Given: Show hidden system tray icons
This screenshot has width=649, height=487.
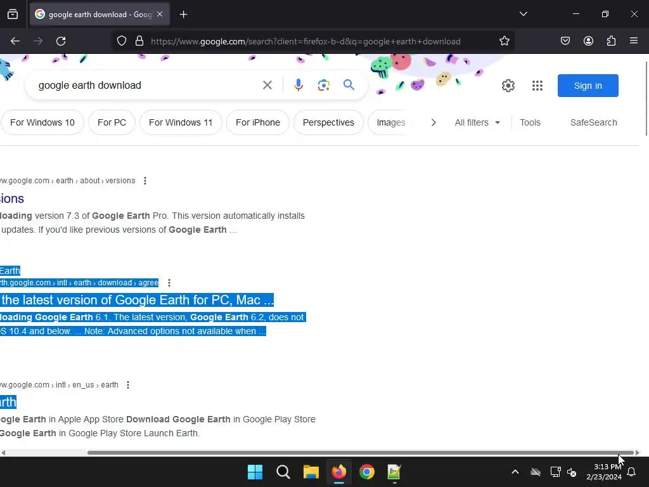Looking at the screenshot, I should click(x=515, y=472).
